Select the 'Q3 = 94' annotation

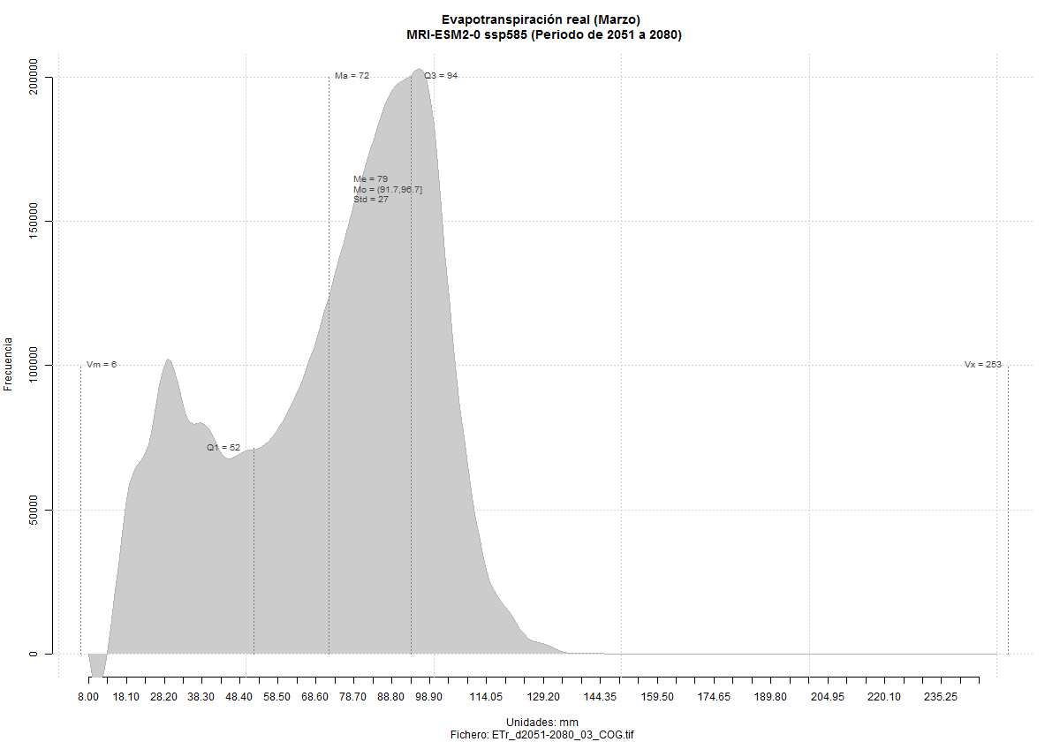tap(441, 76)
